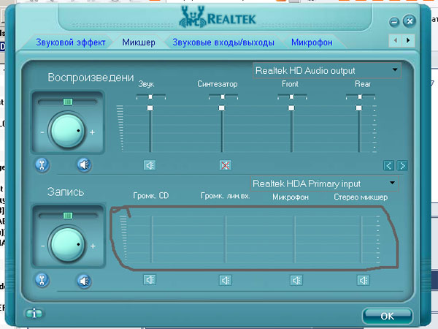The height and width of the screenshot is (329, 438).
Task: Open the Звуковой эффект tab
Action: [70, 42]
